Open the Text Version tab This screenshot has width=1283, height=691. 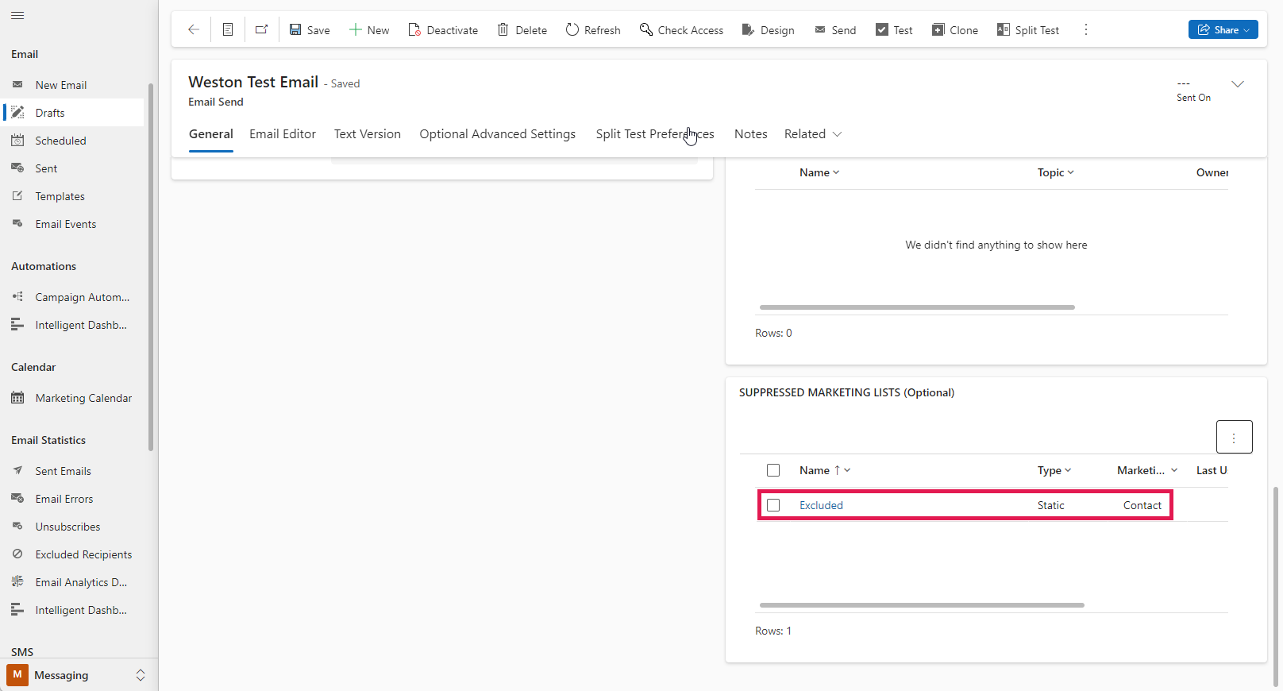coord(368,134)
